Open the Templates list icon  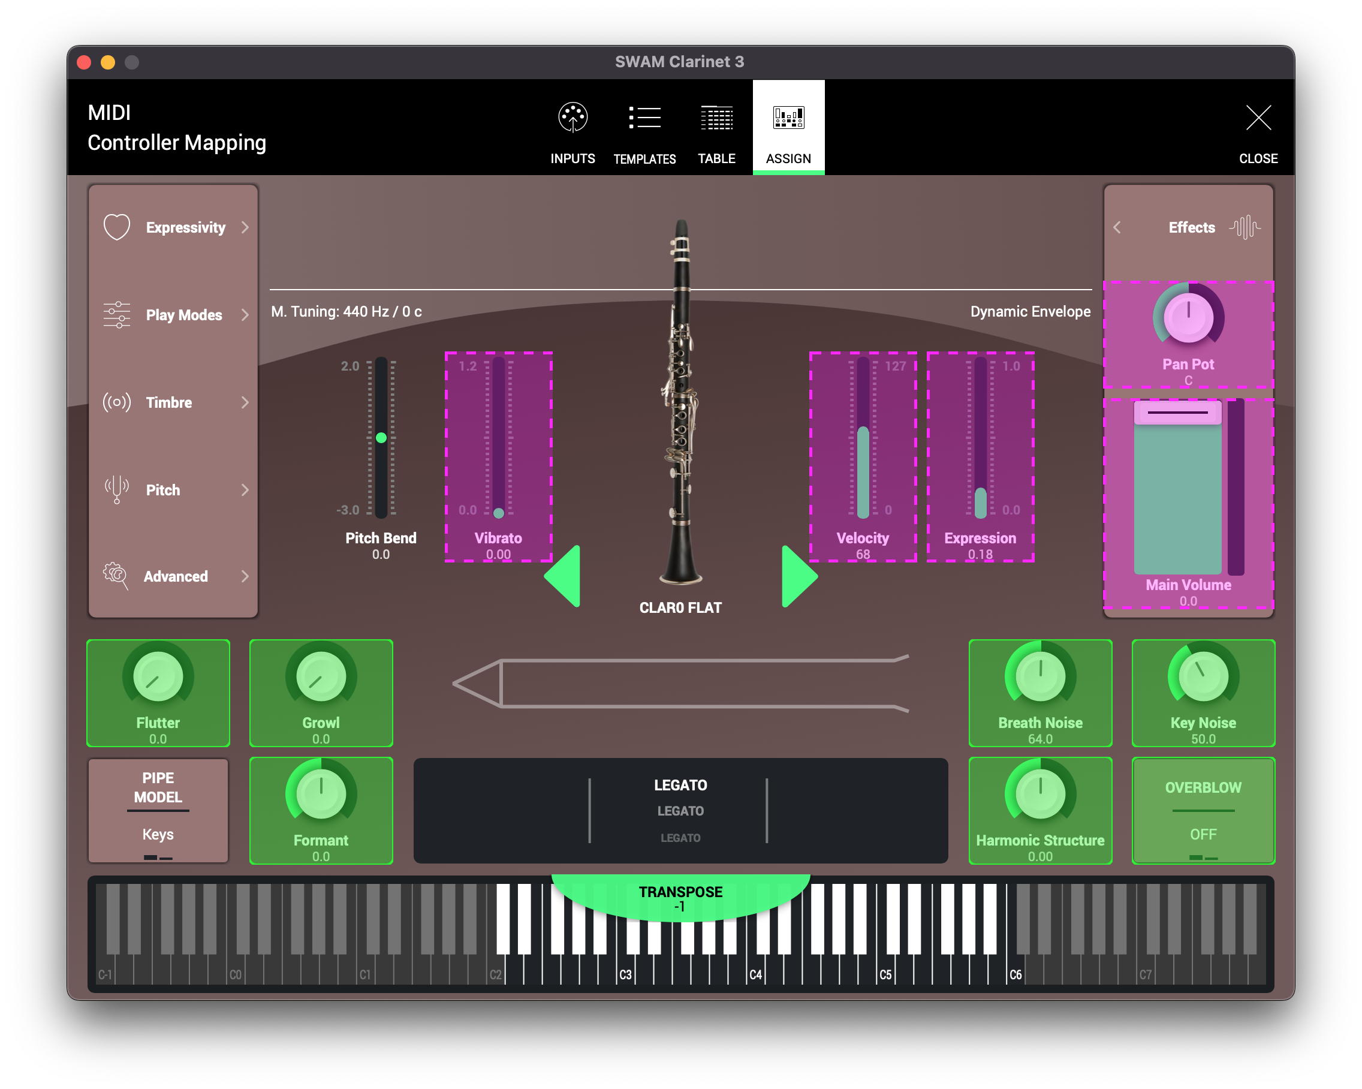point(644,118)
